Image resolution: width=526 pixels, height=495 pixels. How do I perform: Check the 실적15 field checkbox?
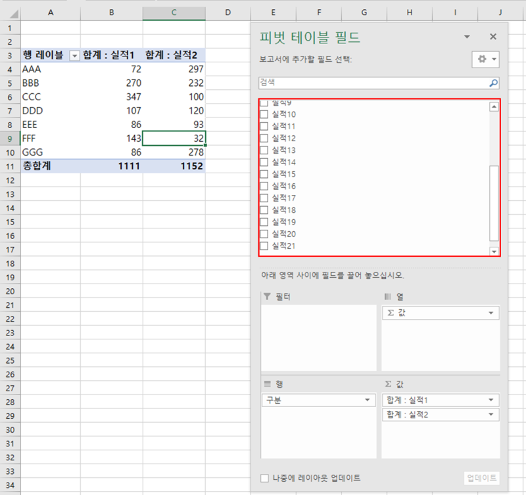click(x=264, y=174)
